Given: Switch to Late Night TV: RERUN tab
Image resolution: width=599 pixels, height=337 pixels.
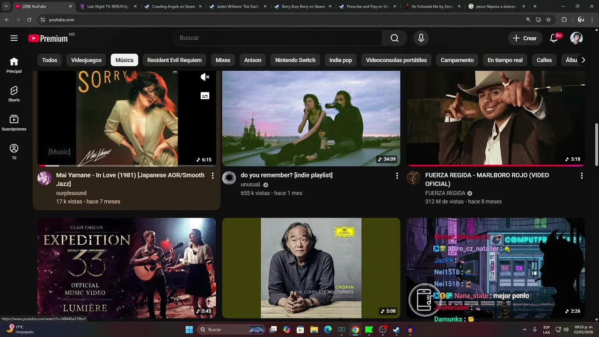Looking at the screenshot, I should (x=107, y=7).
